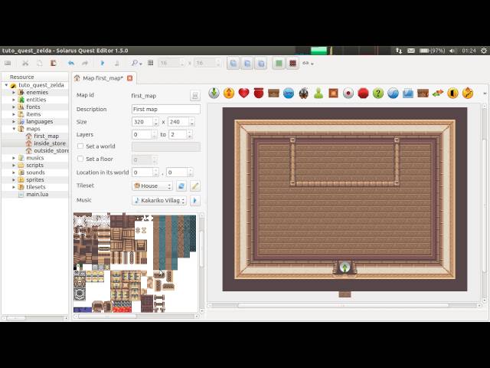
Task: Click the Cut scissors icon
Action: pyautogui.click(x=25, y=63)
